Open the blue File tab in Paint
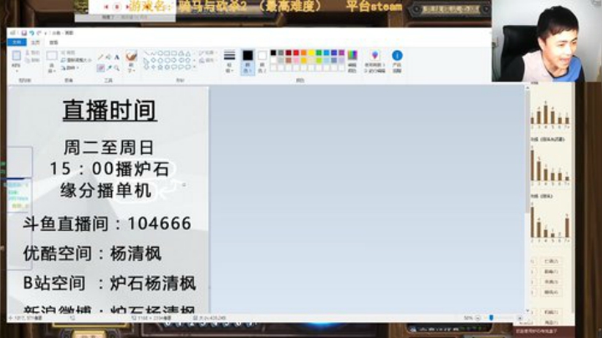Viewport: 602px width, 338px height. (17, 42)
